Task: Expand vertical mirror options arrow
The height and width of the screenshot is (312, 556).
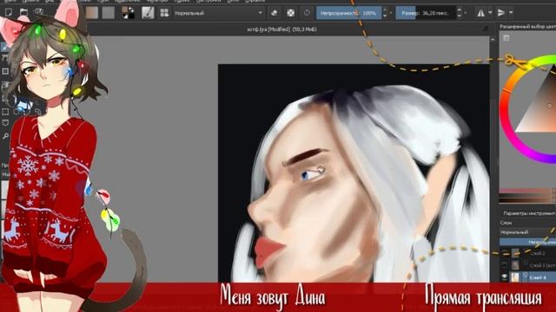Action: tap(511, 13)
